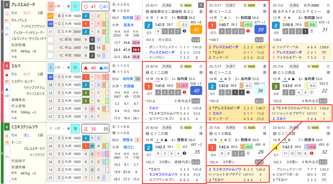
Task: Click the red 1st place badge in アレスエルピーダ's 25-7/17 race
Action: [212, 25]
